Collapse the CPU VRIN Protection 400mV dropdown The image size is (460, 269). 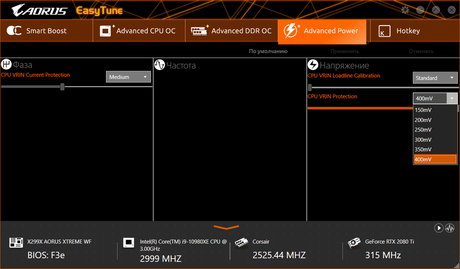tap(435, 98)
